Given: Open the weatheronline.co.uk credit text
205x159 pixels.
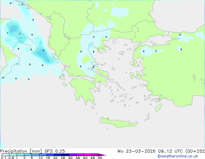Looking at the screenshot, I should pyautogui.click(x=178, y=156).
